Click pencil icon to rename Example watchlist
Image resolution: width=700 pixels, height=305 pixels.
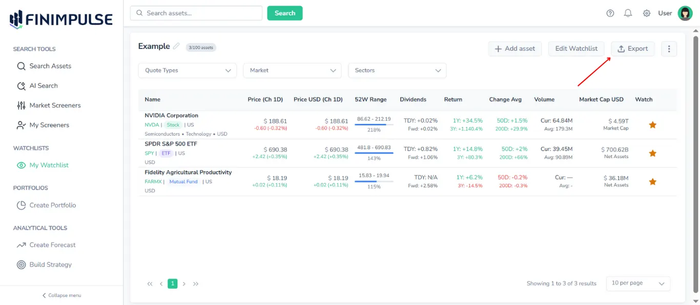tap(176, 46)
